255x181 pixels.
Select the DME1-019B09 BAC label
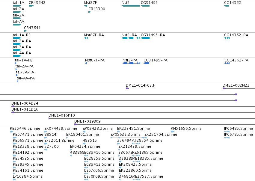(87, 121)
